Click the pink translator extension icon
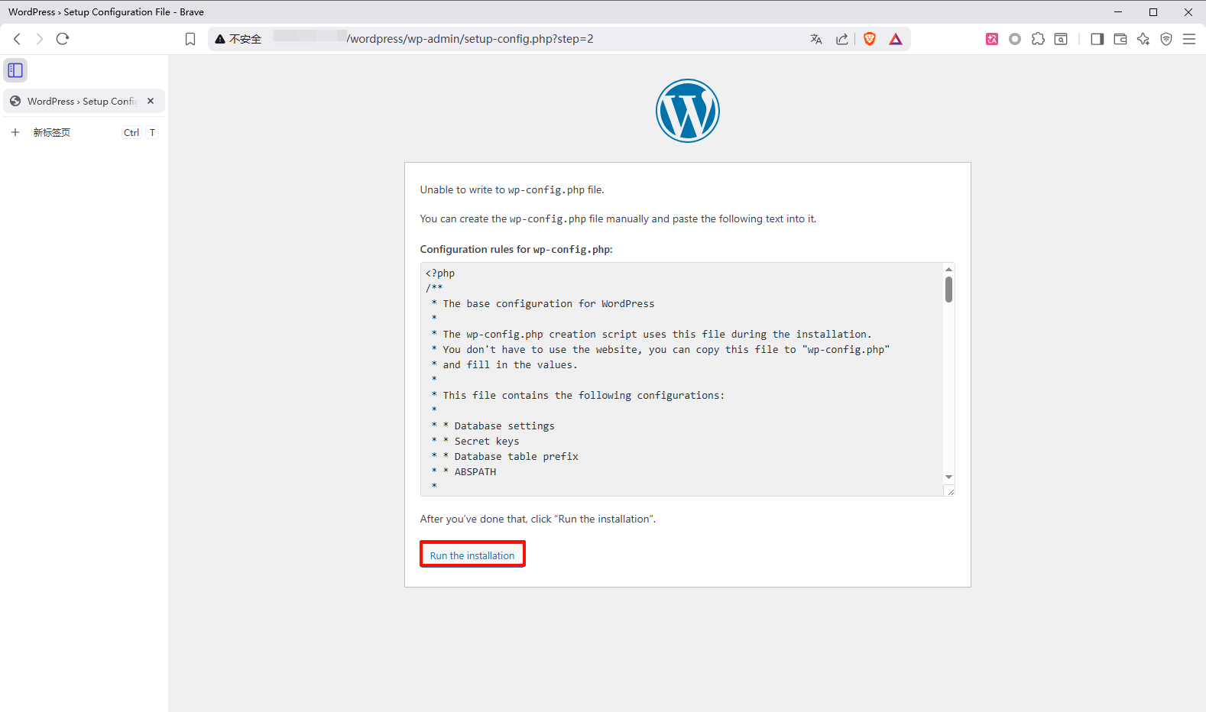The width and height of the screenshot is (1206, 712). click(x=992, y=39)
